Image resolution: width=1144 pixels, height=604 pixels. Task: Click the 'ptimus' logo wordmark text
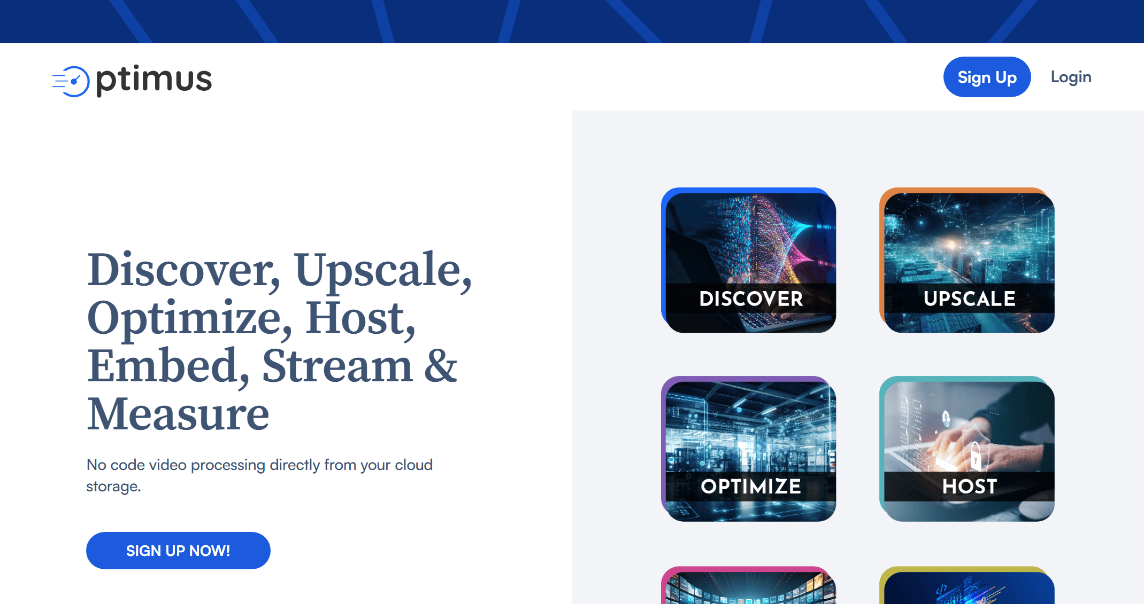click(154, 80)
